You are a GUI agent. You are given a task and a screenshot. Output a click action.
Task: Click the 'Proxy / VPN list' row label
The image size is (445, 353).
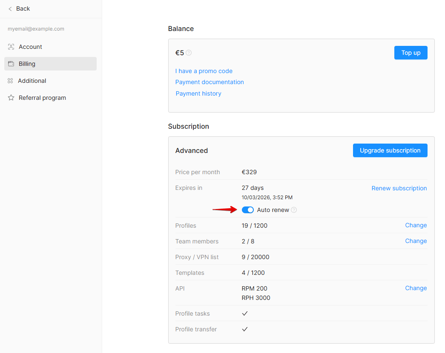tap(197, 257)
